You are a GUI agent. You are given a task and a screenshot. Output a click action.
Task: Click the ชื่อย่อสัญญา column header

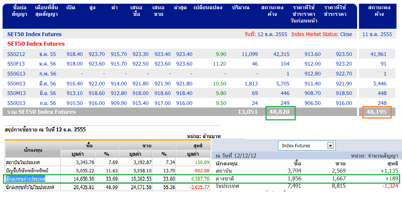[x=19, y=11]
